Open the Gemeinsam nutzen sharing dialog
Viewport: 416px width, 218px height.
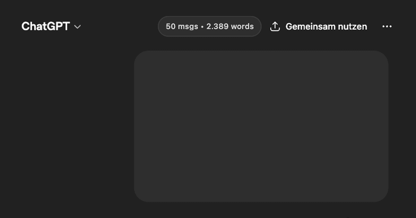pyautogui.click(x=318, y=26)
